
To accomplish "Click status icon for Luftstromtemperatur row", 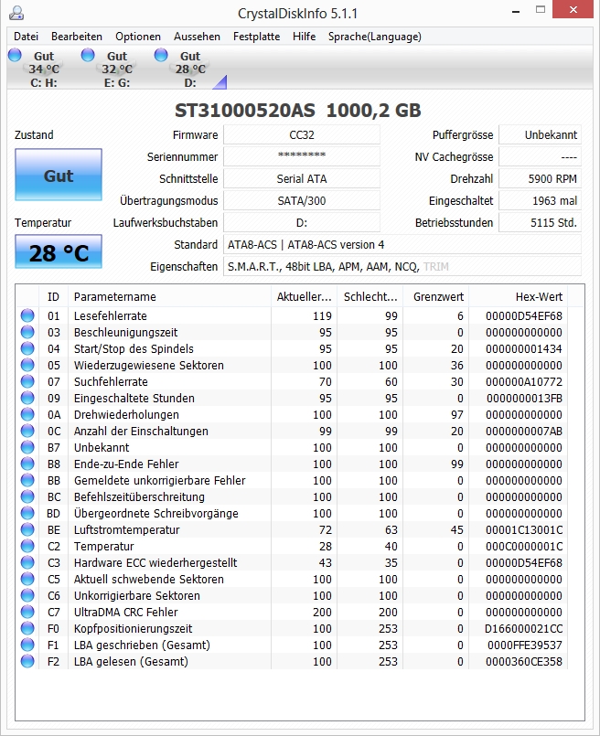I will [x=27, y=529].
